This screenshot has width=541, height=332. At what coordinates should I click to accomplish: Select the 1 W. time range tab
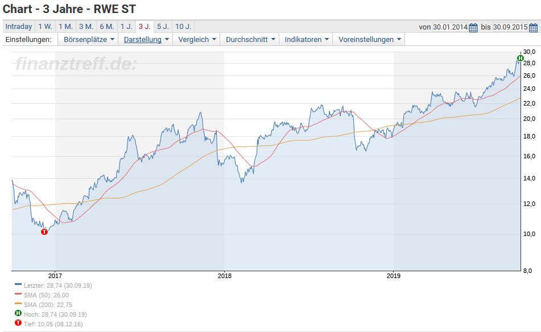pos(45,27)
